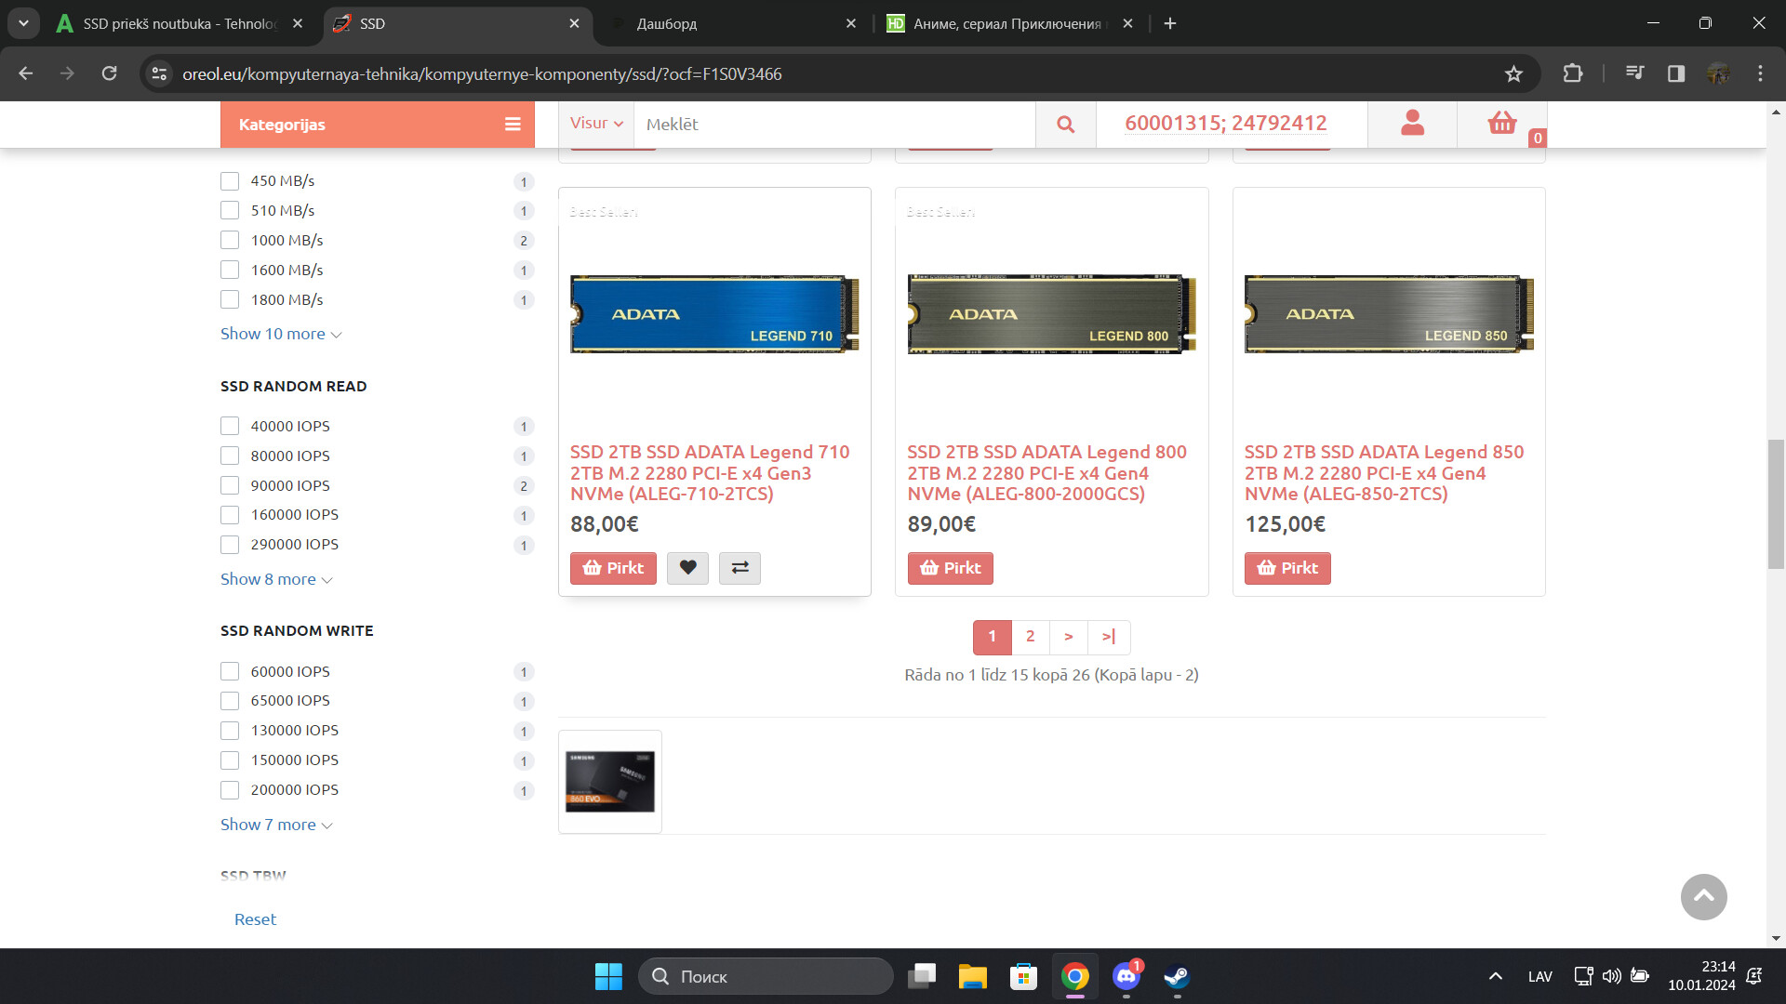Viewport: 1786px width, 1004px height.
Task: Click the scroll-to-top arrow button
Action: pyautogui.click(x=1703, y=896)
